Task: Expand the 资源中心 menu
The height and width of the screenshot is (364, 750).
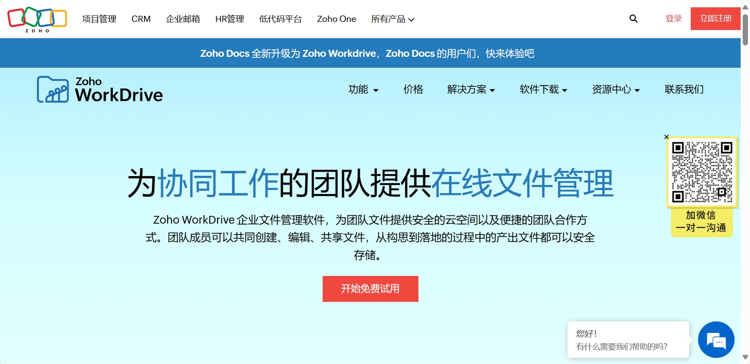Action: (616, 89)
